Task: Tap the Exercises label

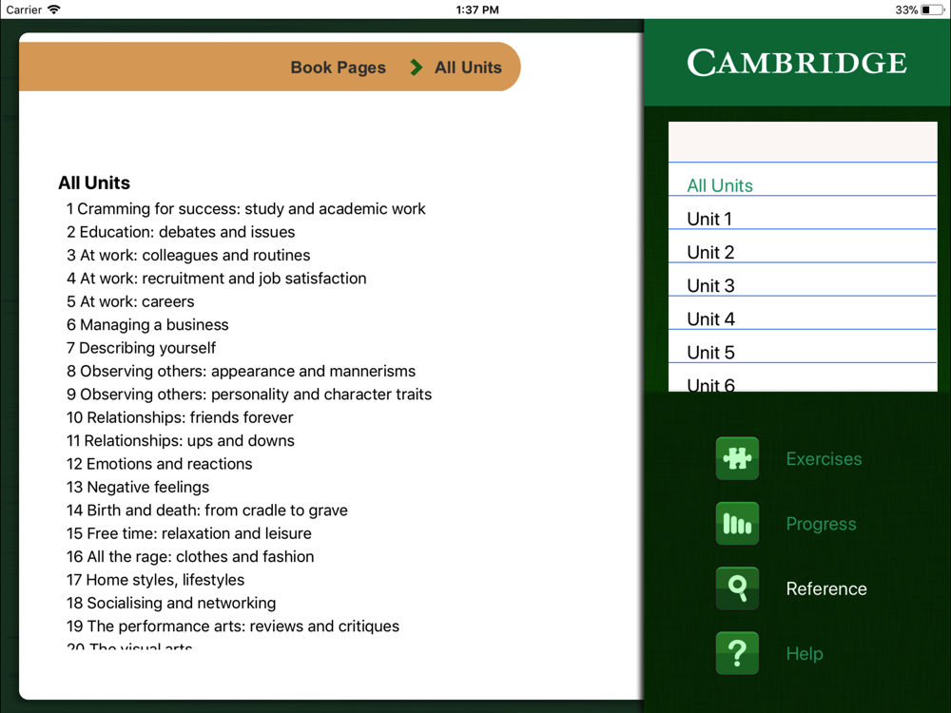Action: coord(824,459)
